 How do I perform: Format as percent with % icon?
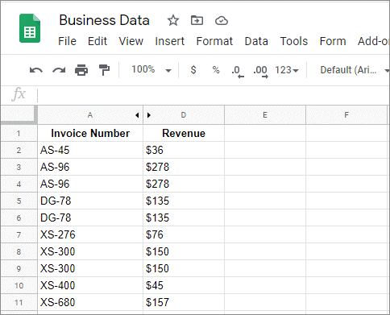(x=216, y=70)
